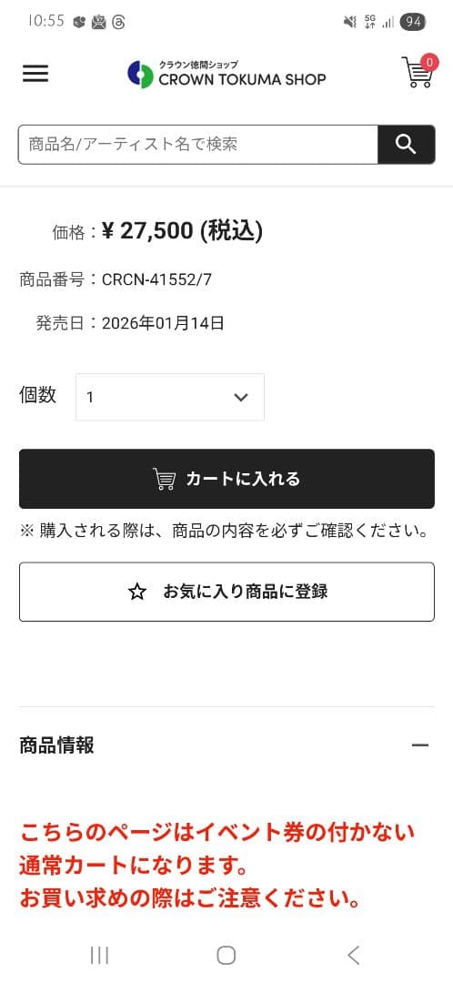The image size is (453, 983).
Task: Tap the Threads notification icon
Action: point(118,23)
